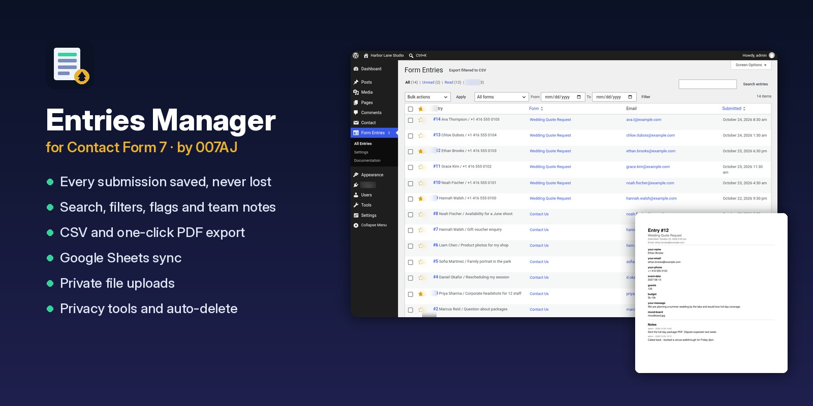Toggle star flag on entry #11 Grace Kim

[x=421, y=167]
